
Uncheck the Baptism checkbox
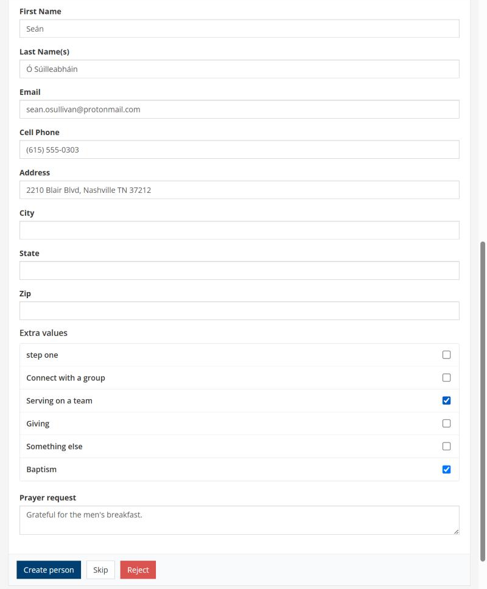pyautogui.click(x=446, y=469)
